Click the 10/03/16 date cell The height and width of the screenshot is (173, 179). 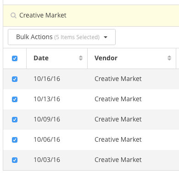coord(47,160)
